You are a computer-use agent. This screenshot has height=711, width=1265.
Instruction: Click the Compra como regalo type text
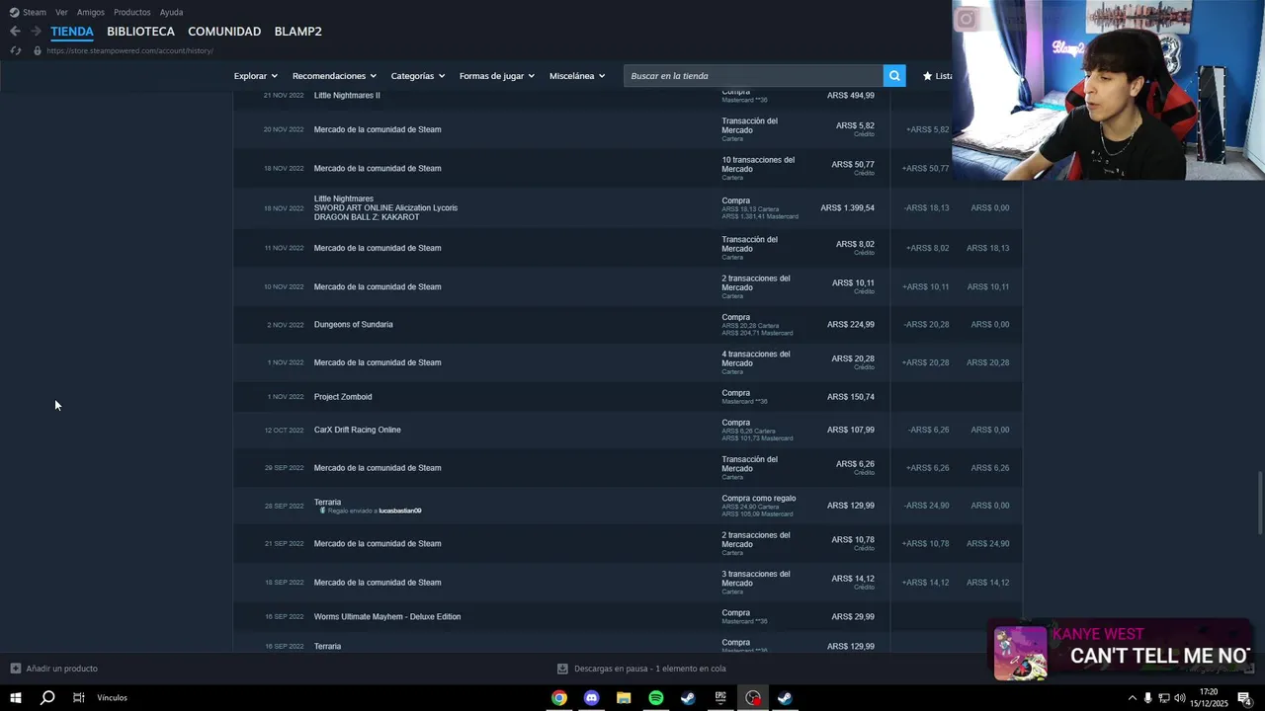[x=758, y=499]
